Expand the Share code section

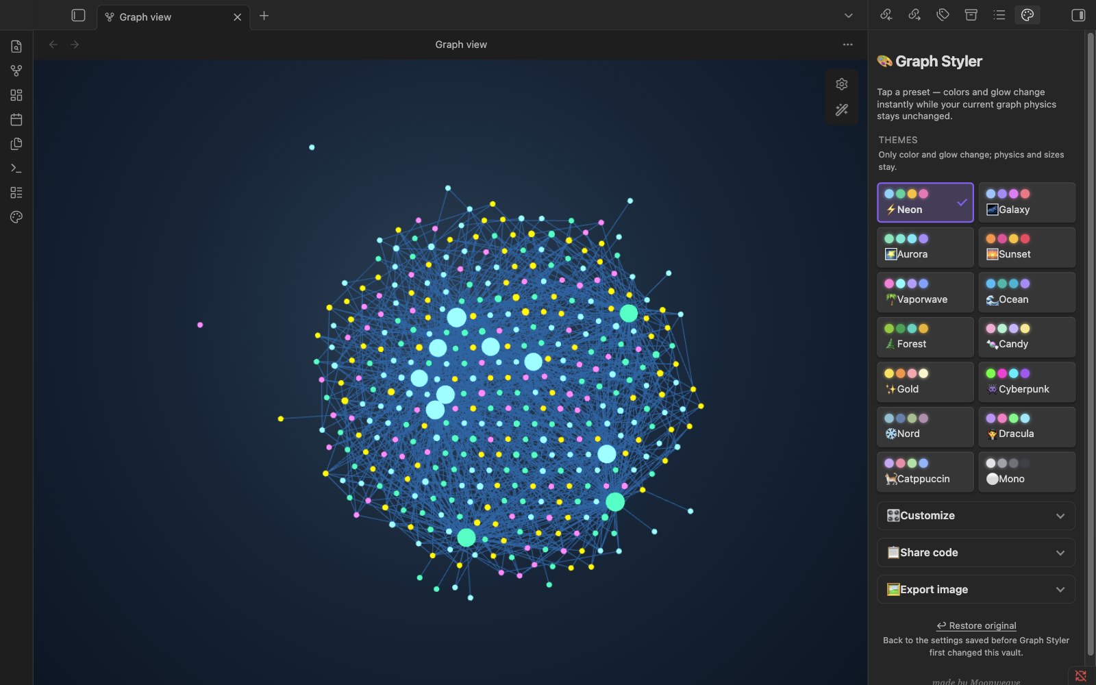pyautogui.click(x=976, y=553)
